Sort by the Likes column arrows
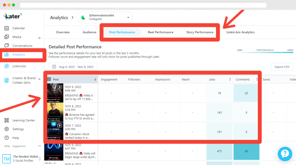This screenshot has height=165, width=296. point(230,79)
